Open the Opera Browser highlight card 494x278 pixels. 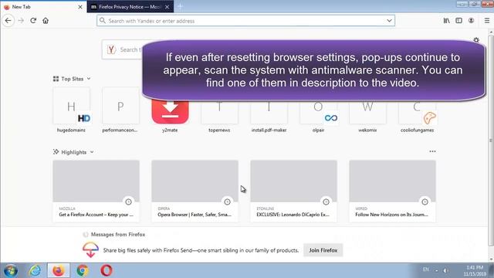click(195, 191)
